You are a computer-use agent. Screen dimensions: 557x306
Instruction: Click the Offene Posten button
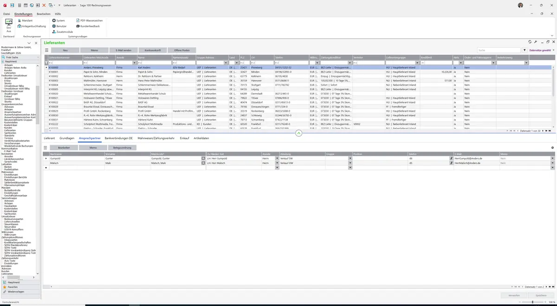coord(181,50)
